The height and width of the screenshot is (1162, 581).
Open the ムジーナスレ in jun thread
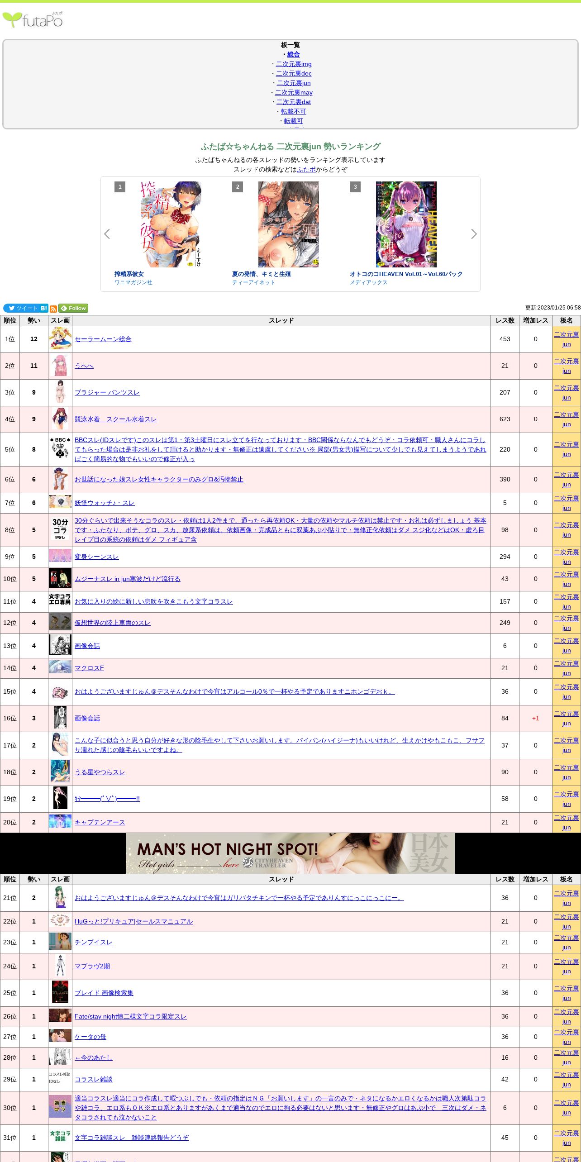click(x=128, y=579)
